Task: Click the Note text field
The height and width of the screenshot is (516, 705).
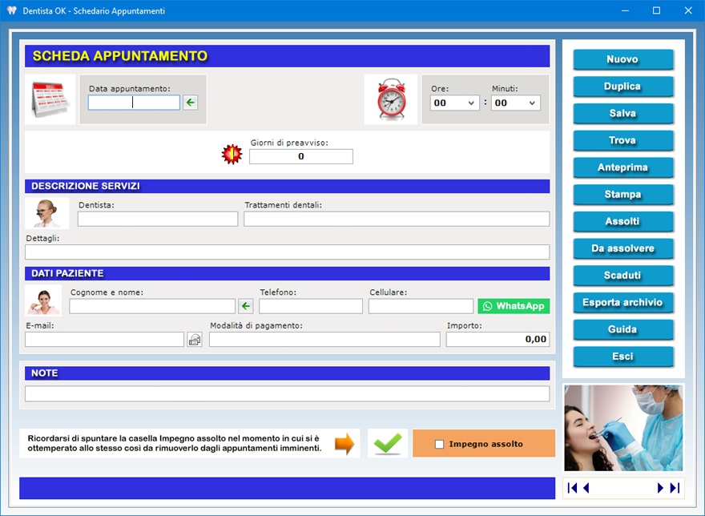Action: pos(288,393)
